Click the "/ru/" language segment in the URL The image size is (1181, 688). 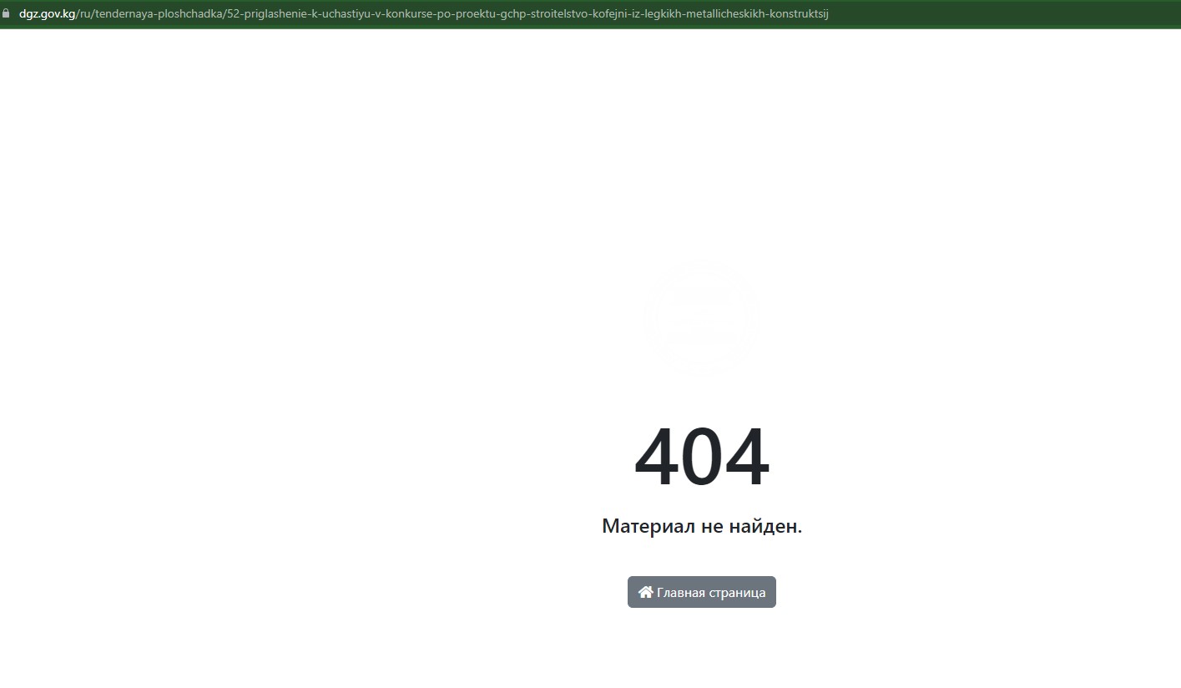tap(84, 13)
